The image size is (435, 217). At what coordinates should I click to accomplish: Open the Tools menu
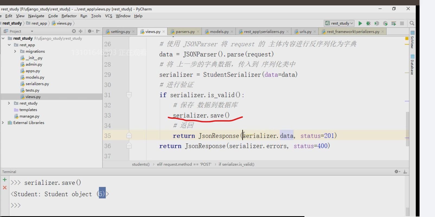[x=96, y=16]
